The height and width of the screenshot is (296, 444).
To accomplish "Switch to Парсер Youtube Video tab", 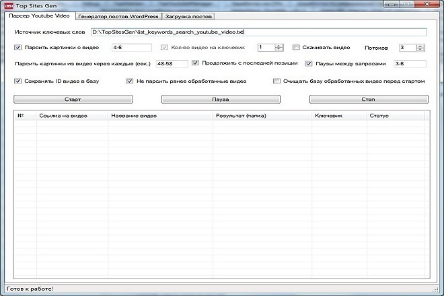I will coord(40,16).
